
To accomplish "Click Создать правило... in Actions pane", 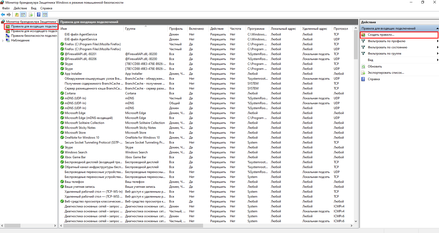I will click(x=381, y=35).
